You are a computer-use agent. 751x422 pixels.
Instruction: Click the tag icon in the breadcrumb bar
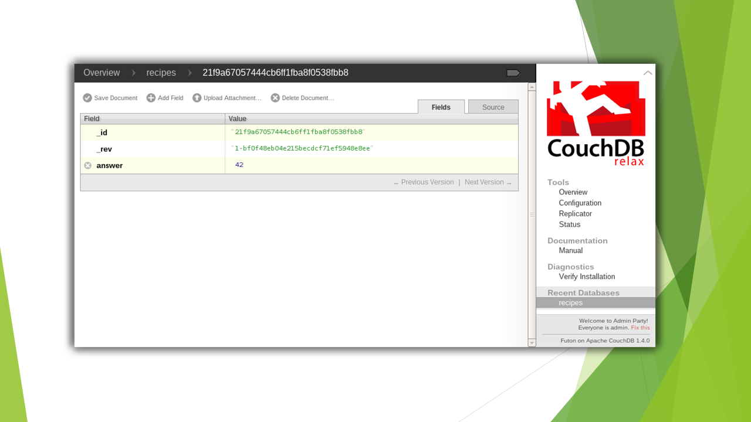513,73
